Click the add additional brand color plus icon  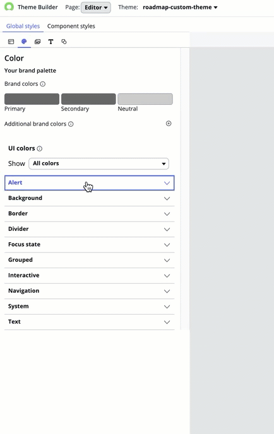(169, 124)
